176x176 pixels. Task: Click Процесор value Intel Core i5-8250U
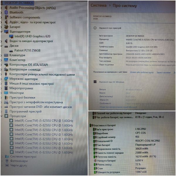(150, 40)
